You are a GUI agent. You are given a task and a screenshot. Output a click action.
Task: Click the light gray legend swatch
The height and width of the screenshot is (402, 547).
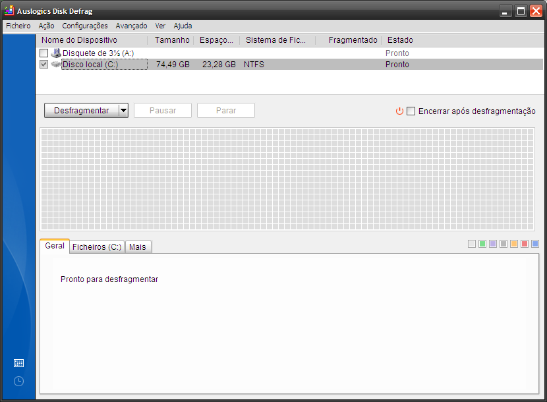point(472,244)
